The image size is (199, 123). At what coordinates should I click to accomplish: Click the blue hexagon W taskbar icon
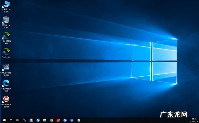click(72, 120)
